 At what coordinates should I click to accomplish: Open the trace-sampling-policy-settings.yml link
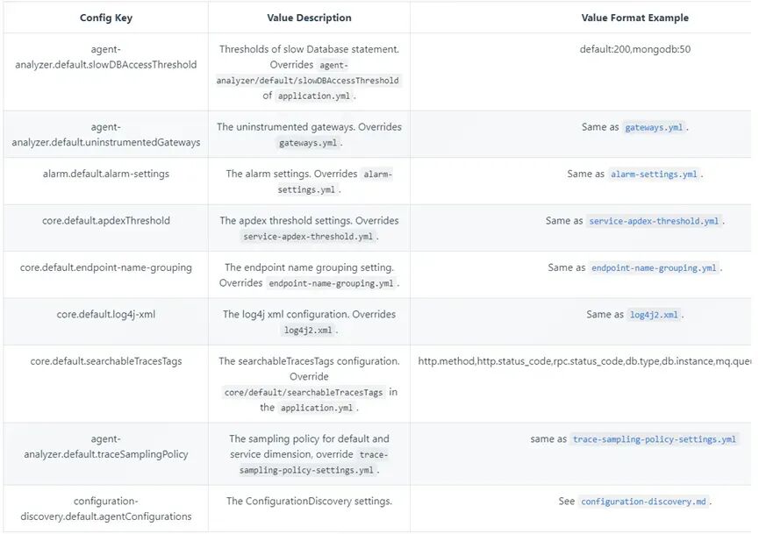click(x=654, y=439)
